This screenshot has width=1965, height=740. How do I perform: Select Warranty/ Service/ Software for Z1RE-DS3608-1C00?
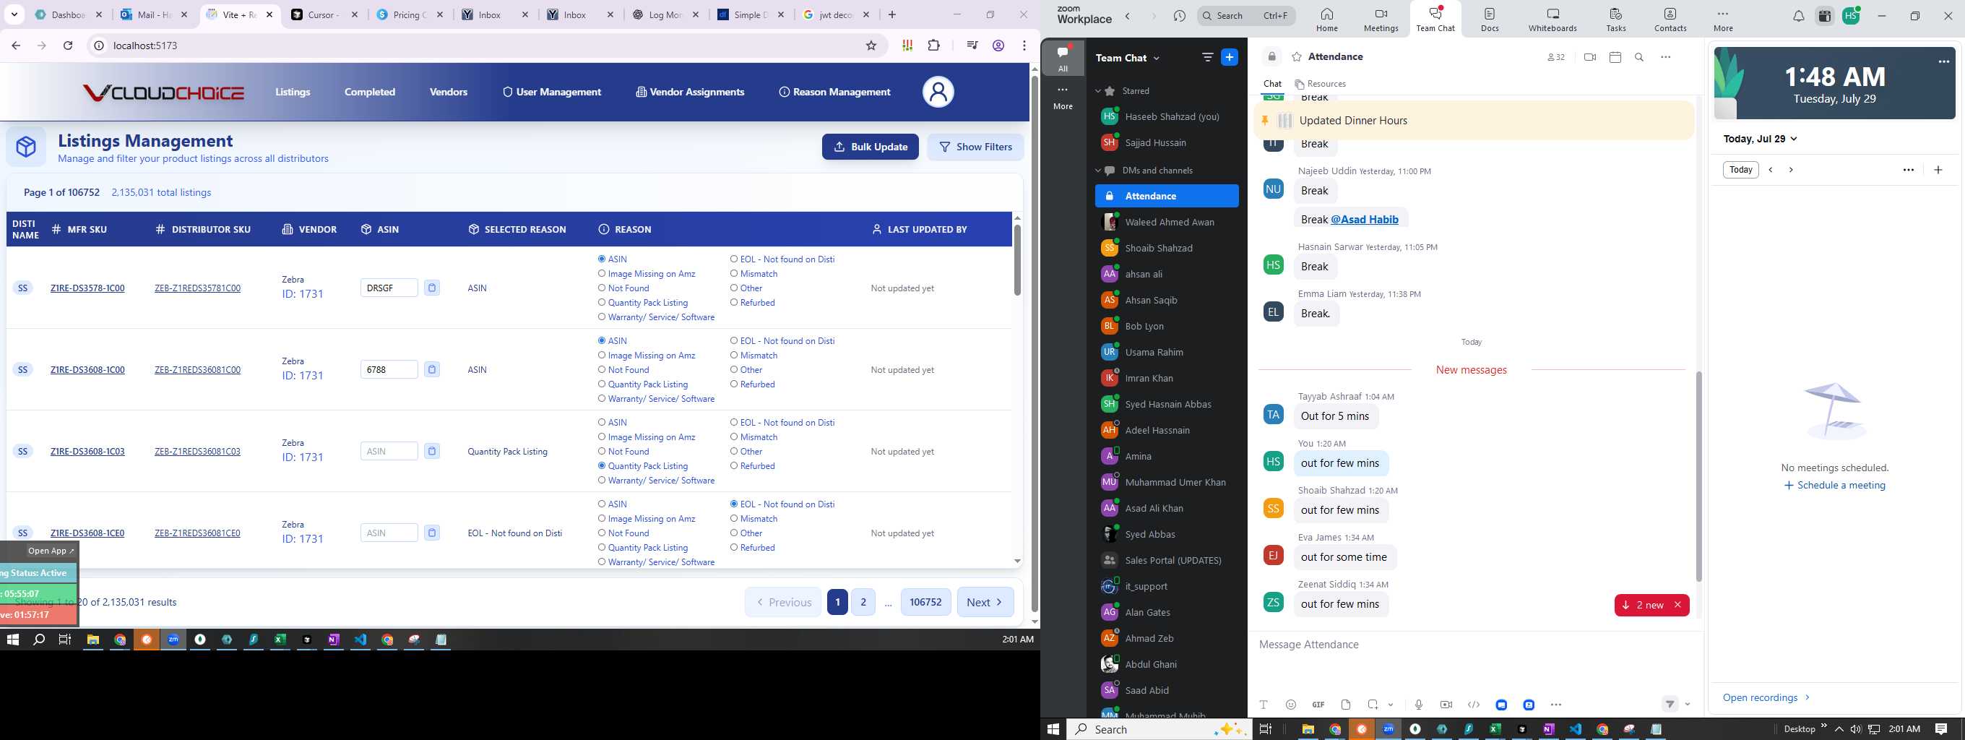[602, 399]
